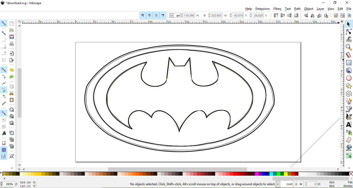The height and width of the screenshot is (188, 353).
Task: Pick the magenta palette swatch
Action: pos(257,174)
